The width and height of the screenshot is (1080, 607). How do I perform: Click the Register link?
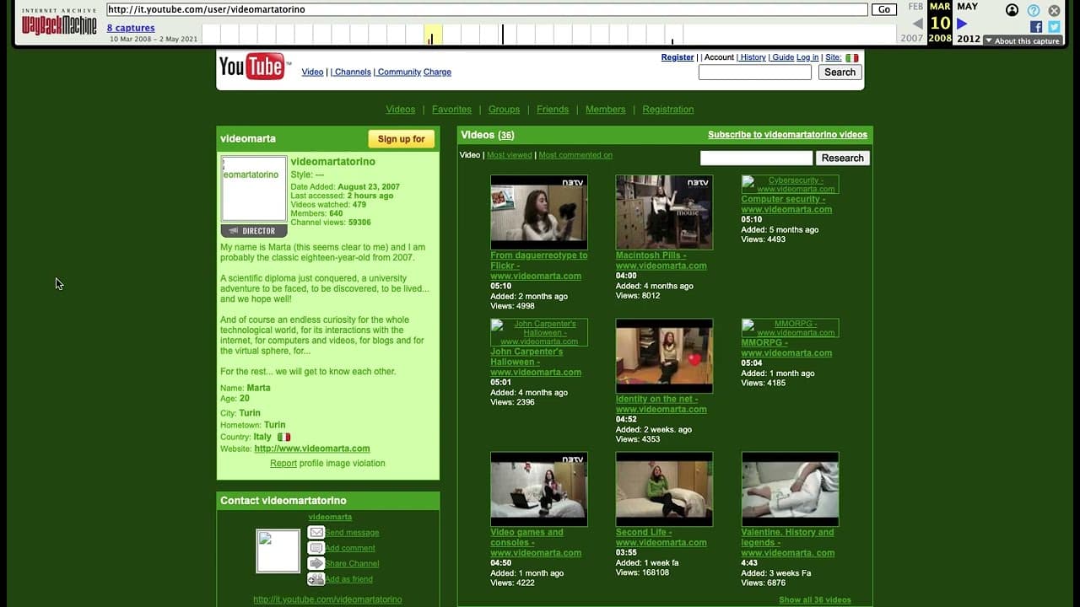[x=678, y=57]
